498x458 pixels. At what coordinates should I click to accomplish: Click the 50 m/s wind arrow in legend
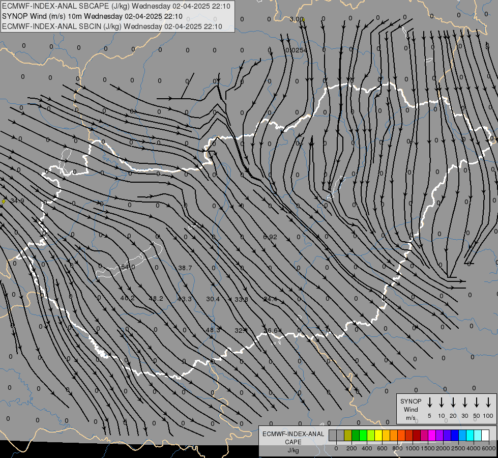477,402
